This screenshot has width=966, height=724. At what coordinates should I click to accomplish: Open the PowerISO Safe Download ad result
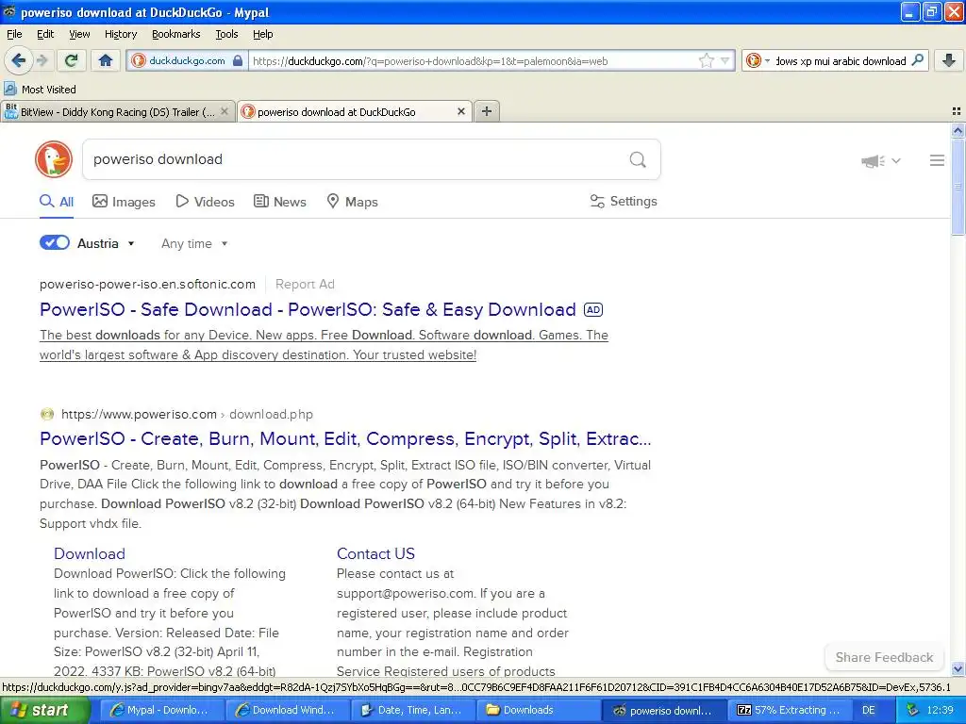click(x=308, y=309)
